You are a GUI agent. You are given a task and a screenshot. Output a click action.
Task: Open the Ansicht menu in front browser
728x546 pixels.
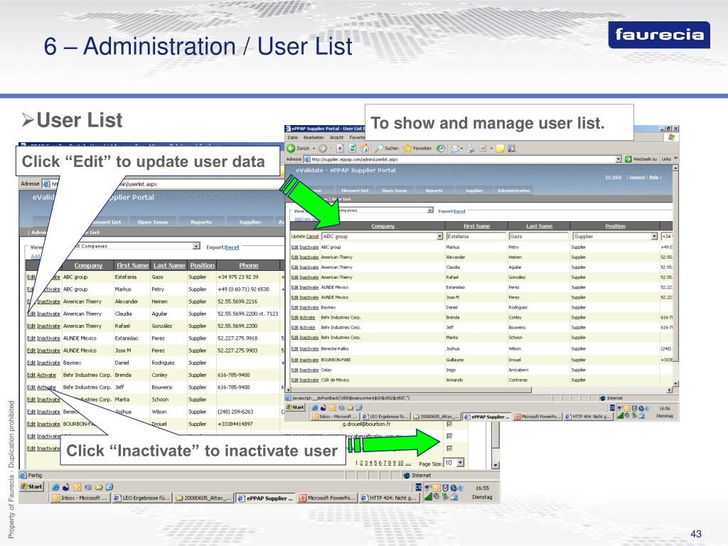336,137
